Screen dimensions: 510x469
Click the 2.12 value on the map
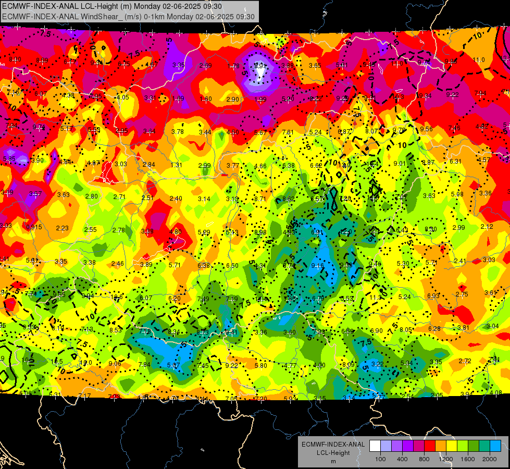click(487, 227)
